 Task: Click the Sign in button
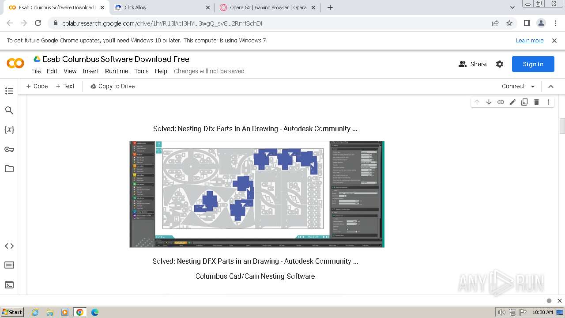533,64
